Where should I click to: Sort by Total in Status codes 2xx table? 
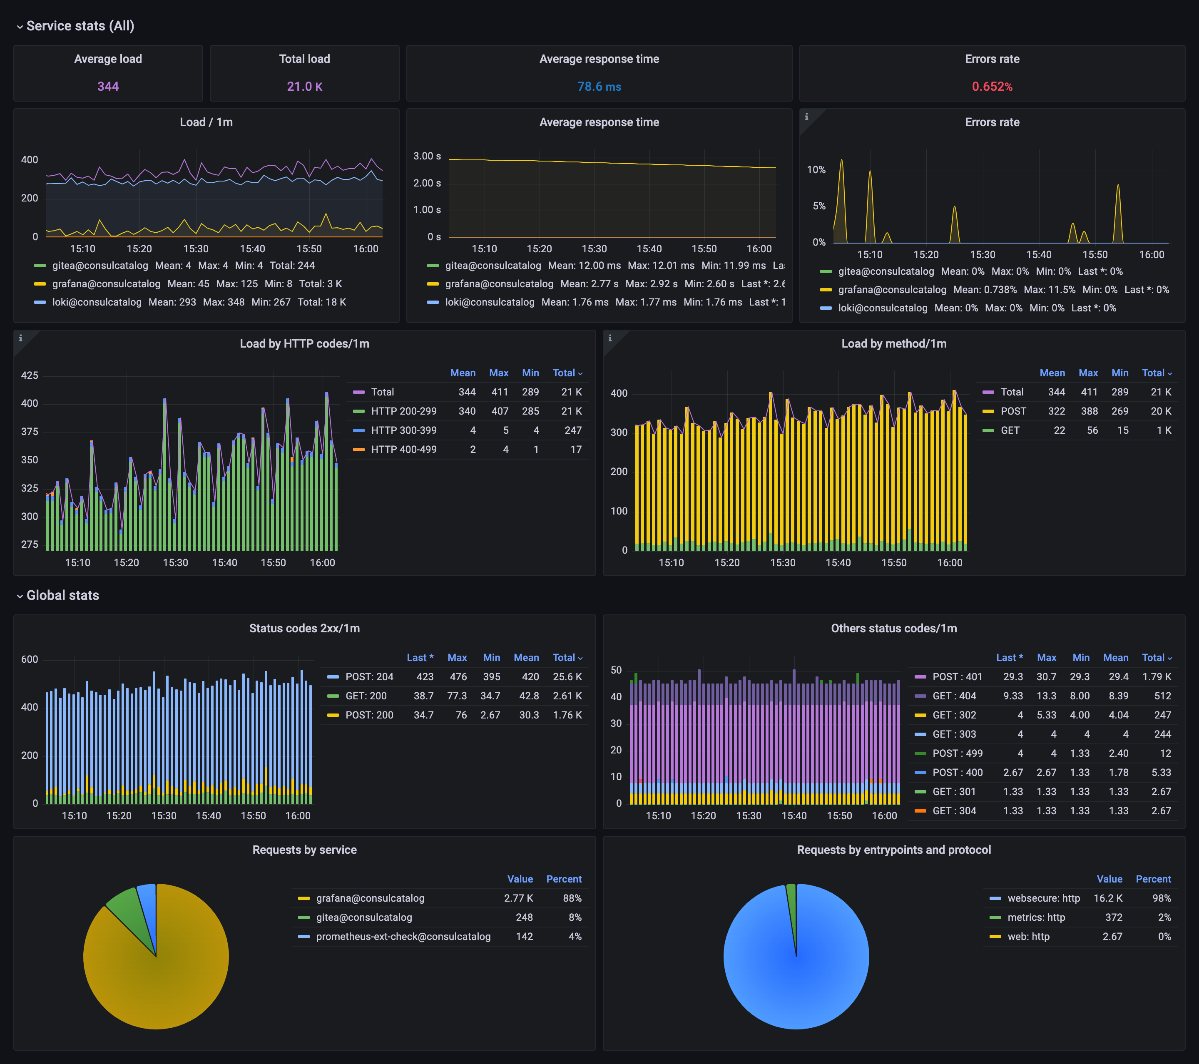click(564, 658)
